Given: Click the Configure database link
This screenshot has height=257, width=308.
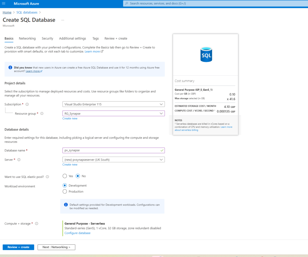Looking at the screenshot, I should click(77, 233).
